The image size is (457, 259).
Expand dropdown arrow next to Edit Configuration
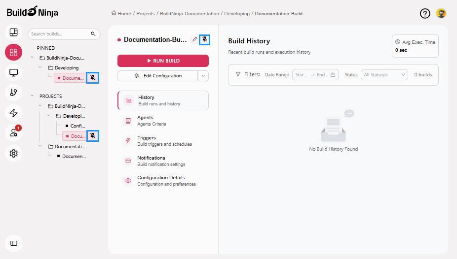tap(203, 76)
